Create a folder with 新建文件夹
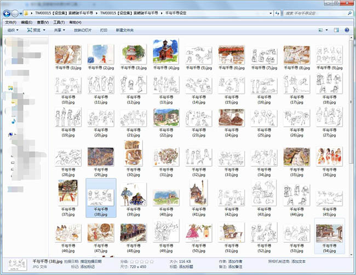 tap(125, 30)
